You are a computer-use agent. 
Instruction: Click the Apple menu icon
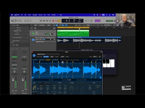point(12,15)
